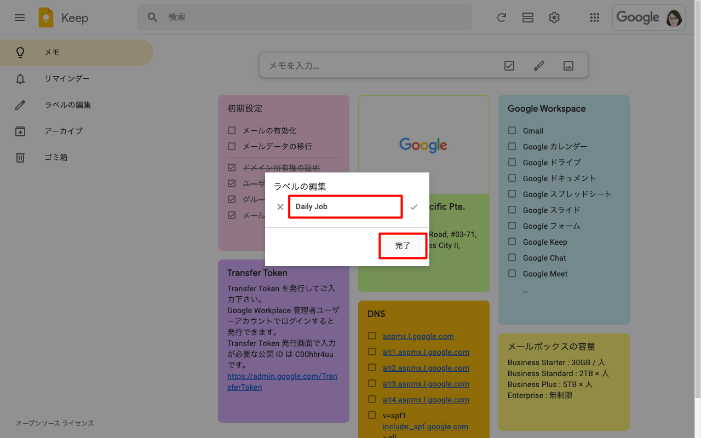Image resolution: width=701 pixels, height=438 pixels.
Task: Click the Daily Job label name field
Action: click(346, 207)
